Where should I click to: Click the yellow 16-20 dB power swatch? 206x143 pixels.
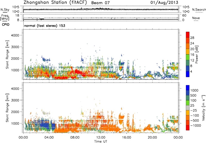188,52
